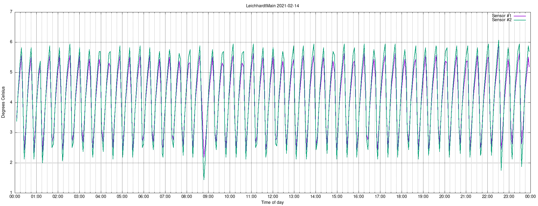Select the Sensor #2 legend label
The image size is (538, 206).
502,20
